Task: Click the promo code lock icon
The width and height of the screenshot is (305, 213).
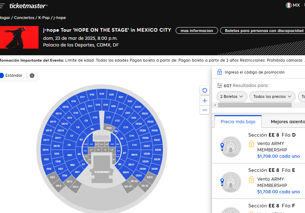Action: point(219,72)
